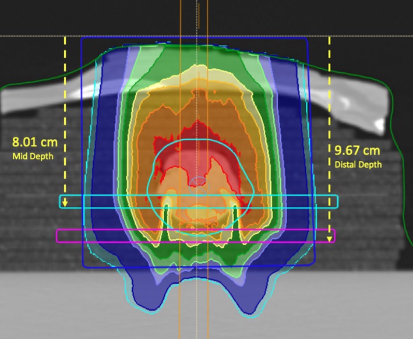Select the cyan circular target contour's top edge
The height and width of the screenshot is (339, 413).
tap(195, 140)
